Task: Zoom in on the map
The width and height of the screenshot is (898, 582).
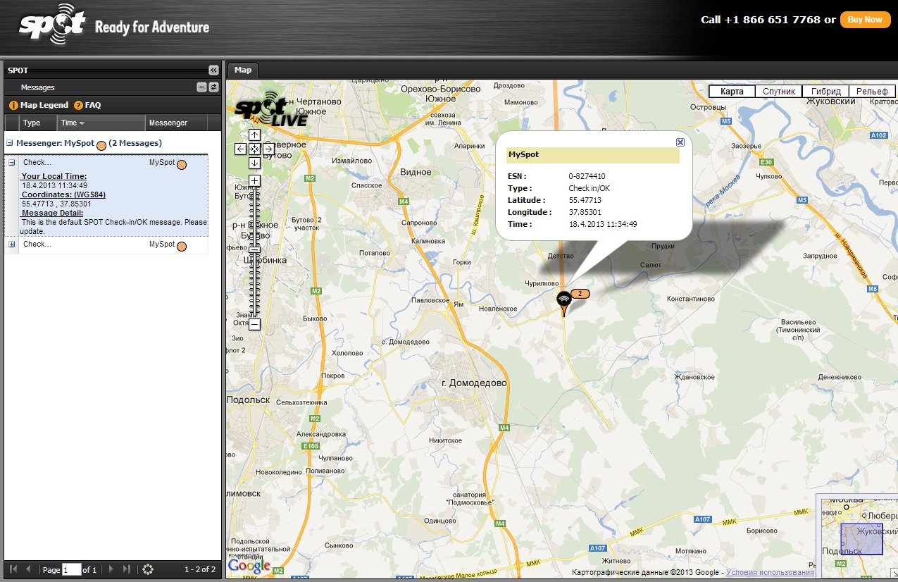Action: click(255, 181)
